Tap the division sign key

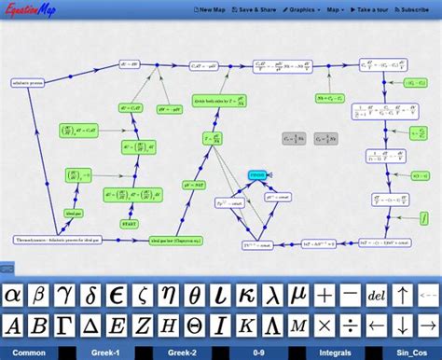(351, 325)
